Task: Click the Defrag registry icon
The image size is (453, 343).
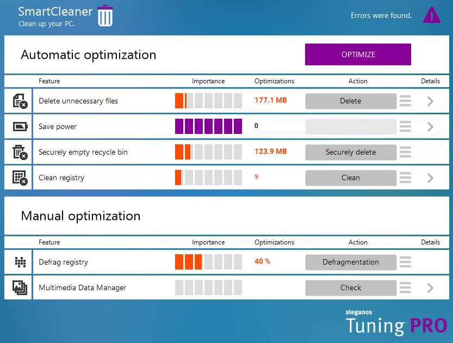Action: pyautogui.click(x=20, y=262)
